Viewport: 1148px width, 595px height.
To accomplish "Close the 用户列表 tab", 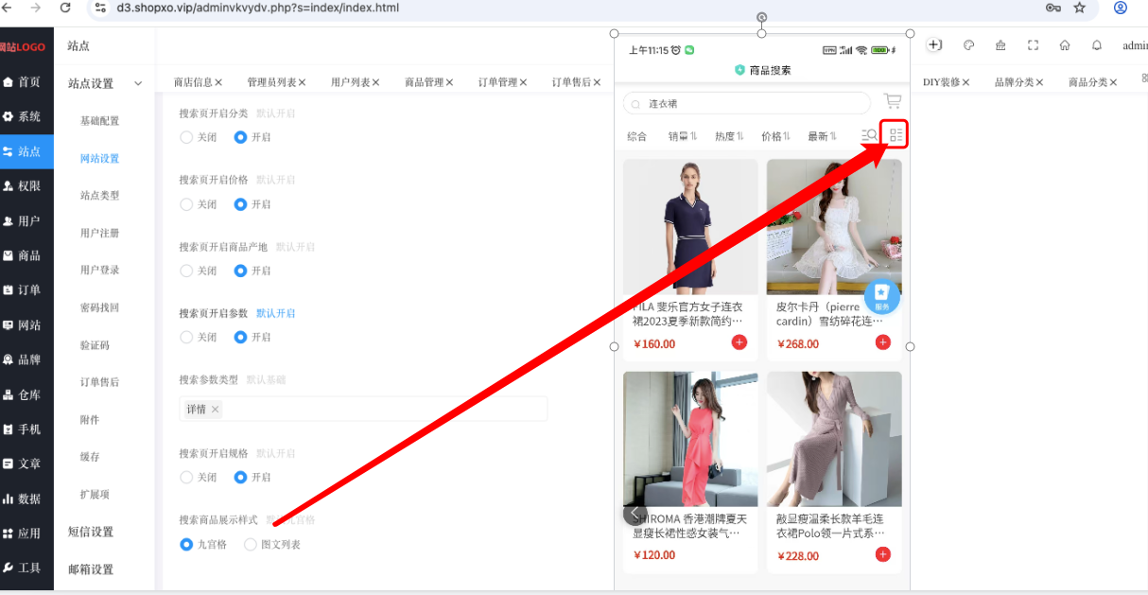I will [x=375, y=82].
